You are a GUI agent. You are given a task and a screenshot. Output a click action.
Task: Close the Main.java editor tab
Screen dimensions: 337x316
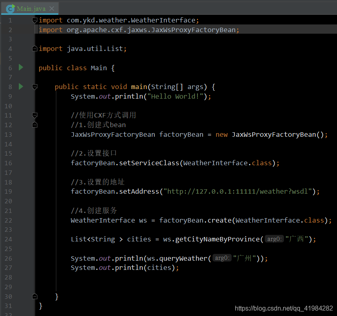51,8
